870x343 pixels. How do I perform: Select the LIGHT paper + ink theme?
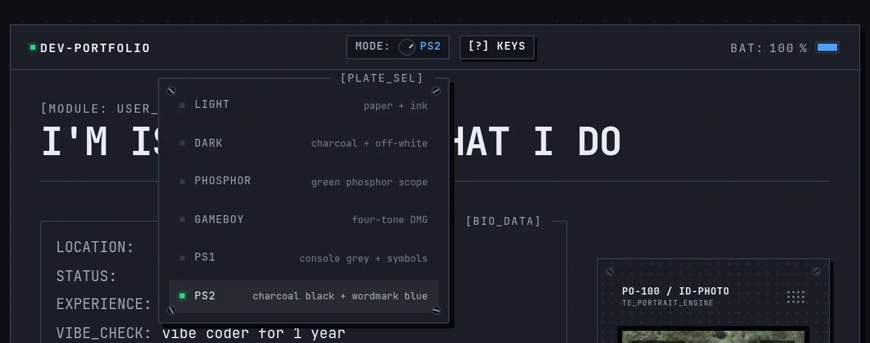pos(304,105)
